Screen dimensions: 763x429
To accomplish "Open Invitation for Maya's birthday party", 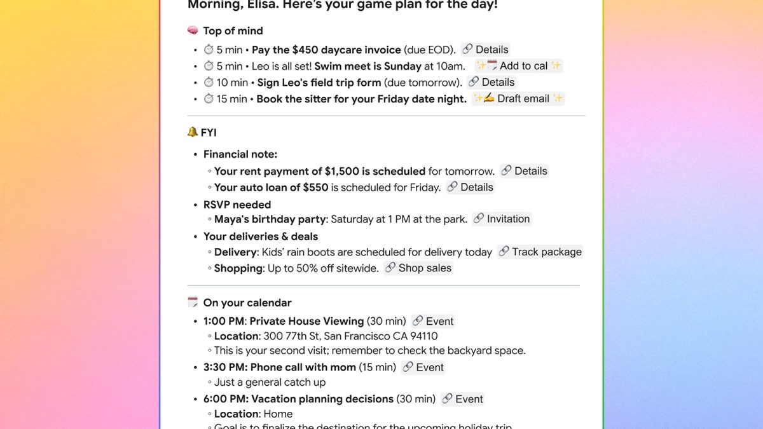I will click(502, 219).
